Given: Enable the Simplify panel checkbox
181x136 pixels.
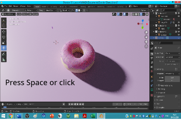Looking at the screenshot, I should (157, 107).
